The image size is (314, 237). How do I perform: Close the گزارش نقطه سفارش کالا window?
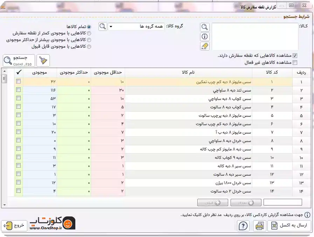point(305,5)
